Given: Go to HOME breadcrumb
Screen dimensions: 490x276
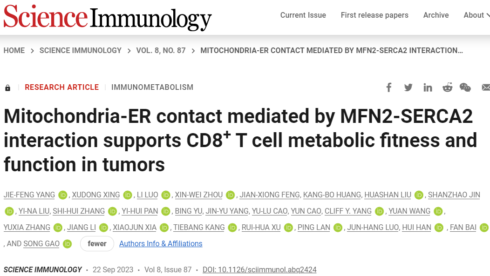Looking at the screenshot, I should pyautogui.click(x=14, y=51).
